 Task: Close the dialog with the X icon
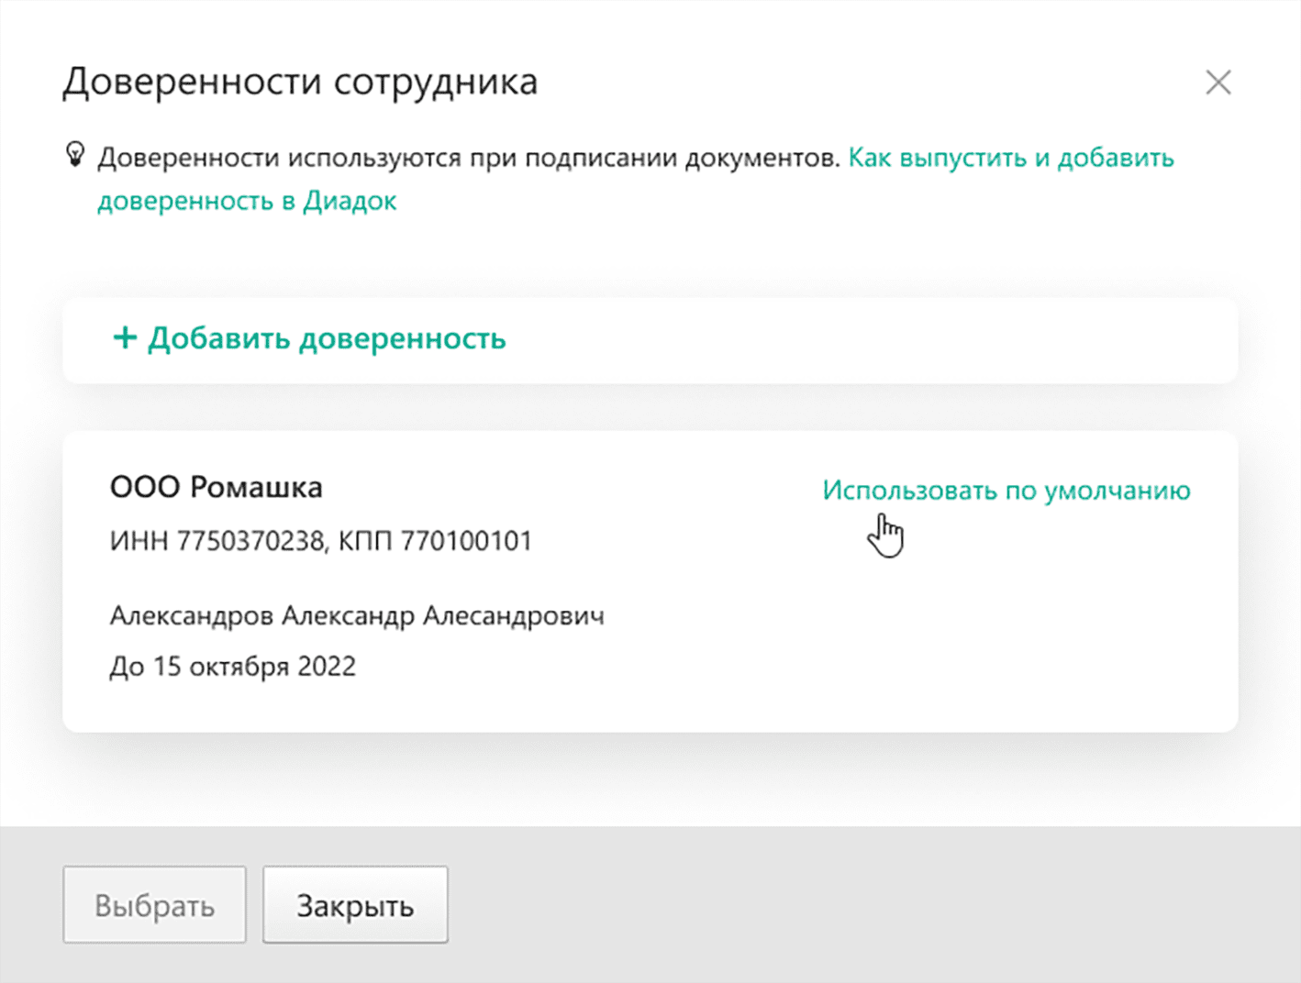(1218, 83)
